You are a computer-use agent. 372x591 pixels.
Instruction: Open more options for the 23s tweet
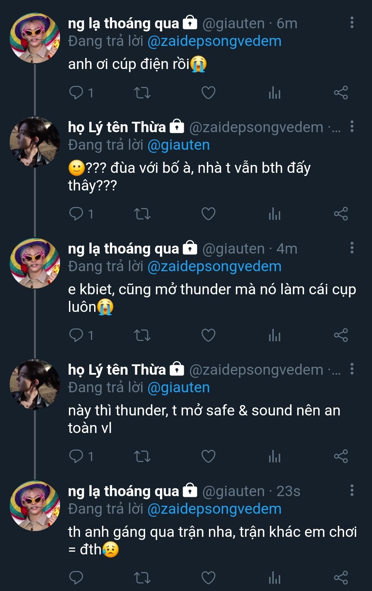(352, 490)
